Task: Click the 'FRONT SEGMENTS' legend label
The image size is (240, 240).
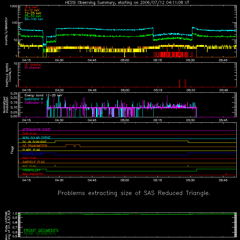Action: click(x=41, y=230)
